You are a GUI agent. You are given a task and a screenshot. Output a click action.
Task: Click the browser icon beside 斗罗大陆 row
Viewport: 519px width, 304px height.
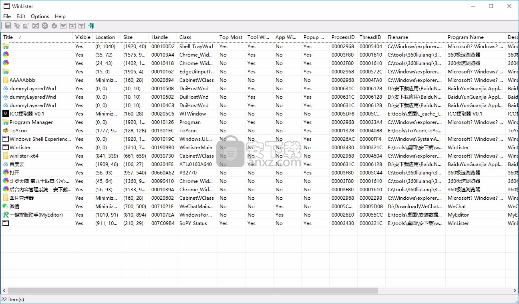pos(6,181)
